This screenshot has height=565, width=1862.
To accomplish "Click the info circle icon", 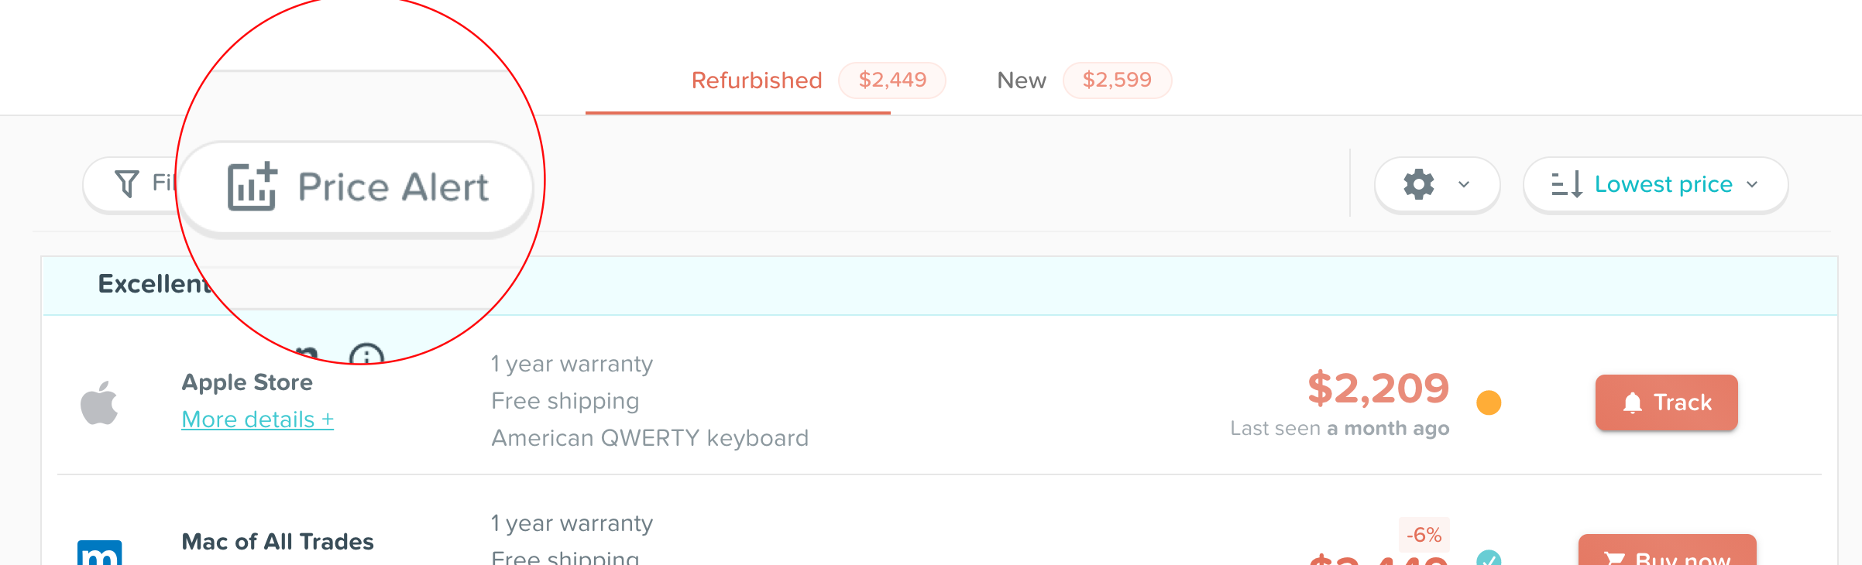I will pos(366,354).
